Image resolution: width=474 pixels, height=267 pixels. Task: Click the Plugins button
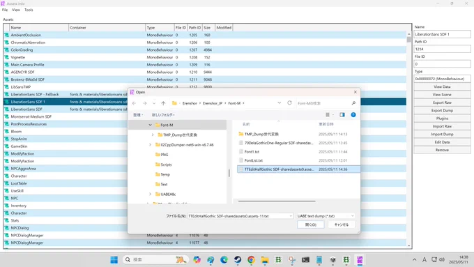[x=442, y=119]
